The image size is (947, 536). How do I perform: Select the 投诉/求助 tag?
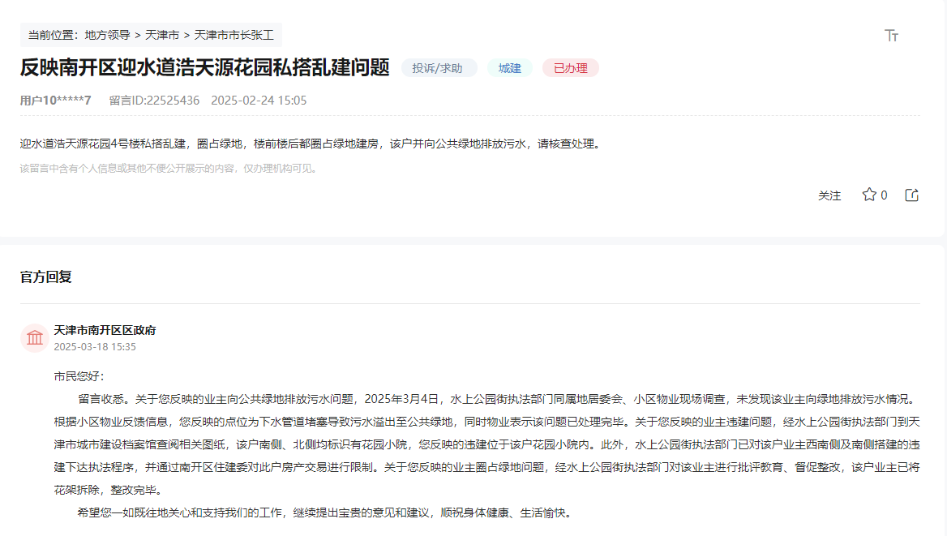point(438,68)
